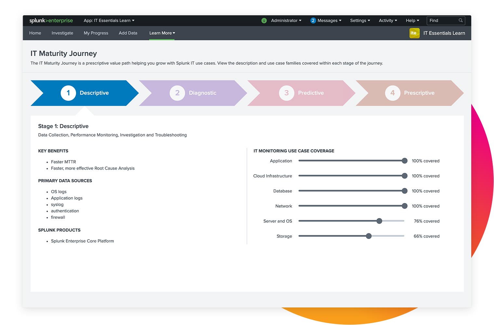This screenshot has height=325, width=494.
Task: Click the PRIMARY DATA SOURCES heading
Action: pos(65,181)
